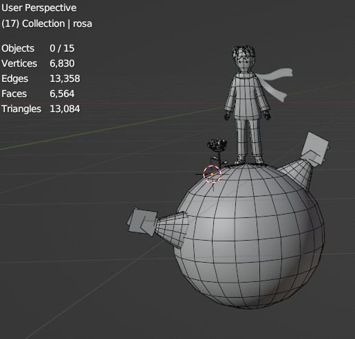Select the cubes atop the left volcano
This screenshot has height=339, width=355.
142,221
